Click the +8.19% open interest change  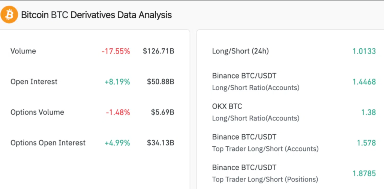tap(117, 82)
